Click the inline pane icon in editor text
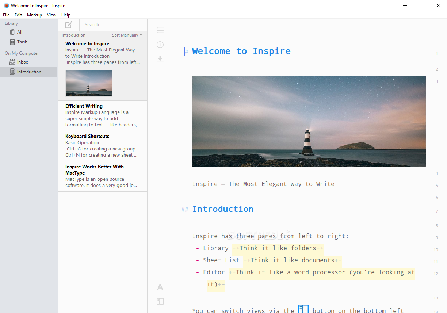 303,309
